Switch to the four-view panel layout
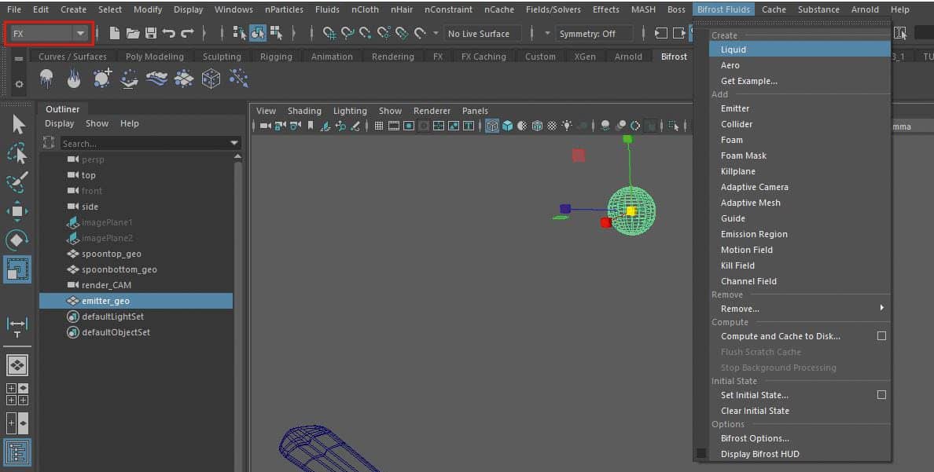Viewport: 934px width, 472px height. click(17, 394)
